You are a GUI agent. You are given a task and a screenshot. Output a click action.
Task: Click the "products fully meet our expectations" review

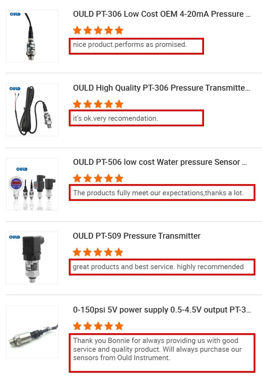(x=158, y=193)
